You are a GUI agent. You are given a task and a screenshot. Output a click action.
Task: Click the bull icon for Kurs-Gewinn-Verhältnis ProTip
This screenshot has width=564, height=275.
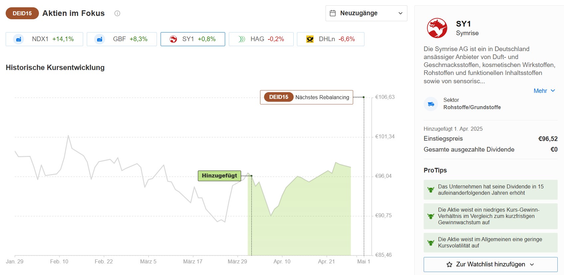[431, 216]
